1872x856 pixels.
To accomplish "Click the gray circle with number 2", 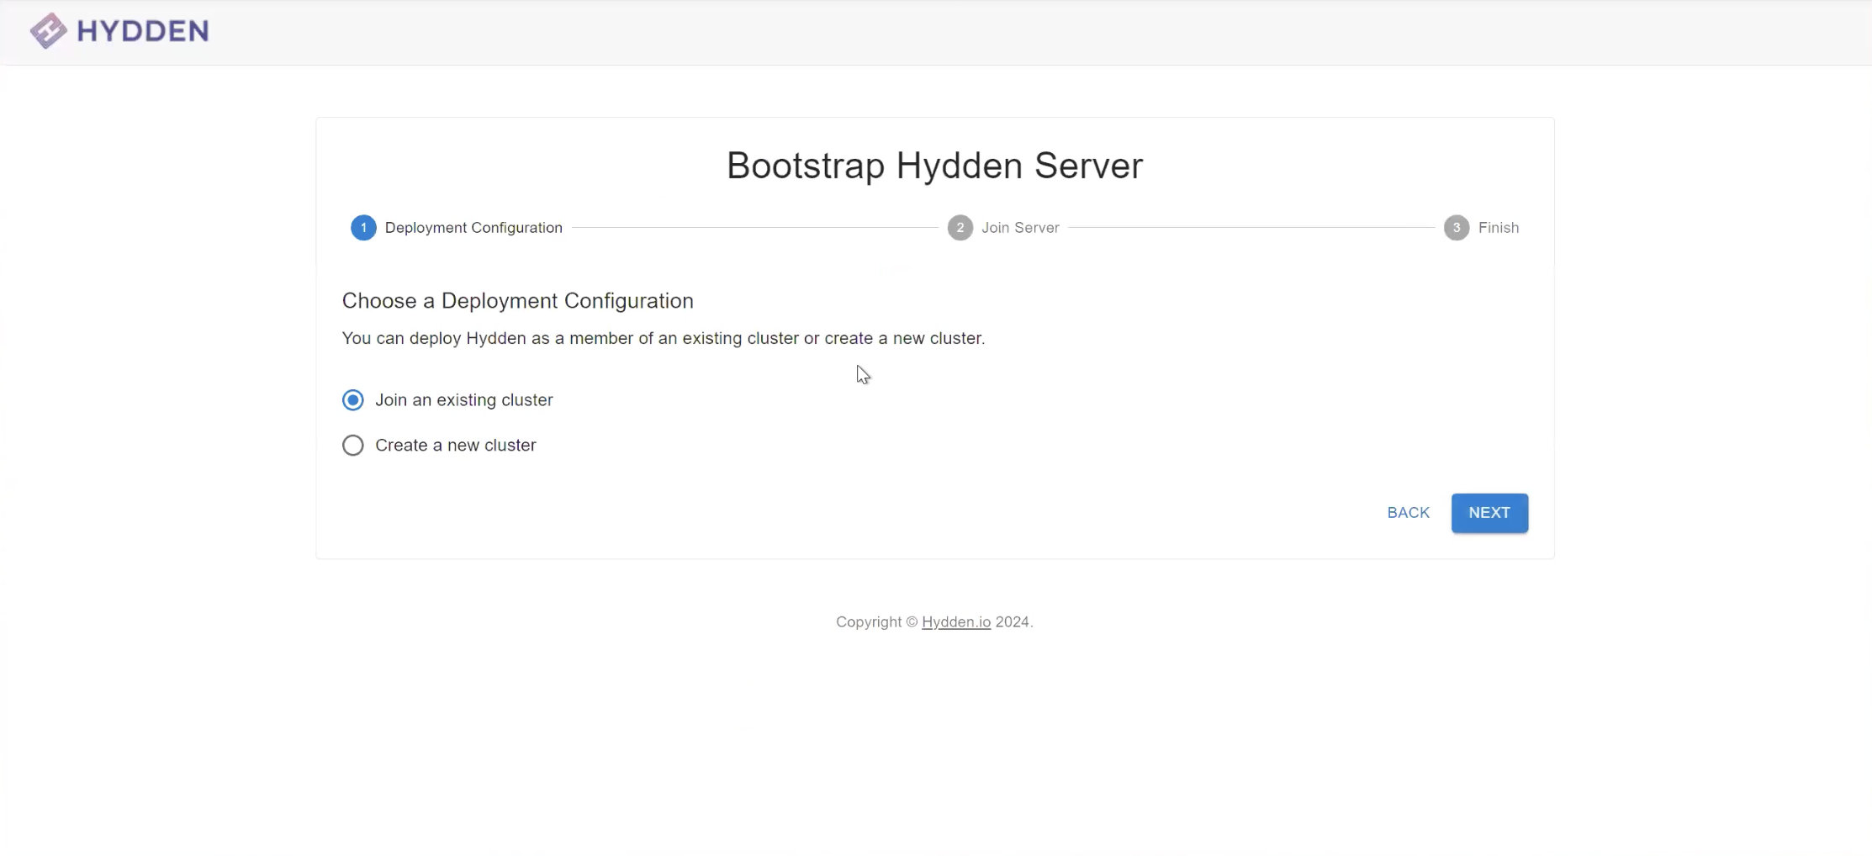I will (960, 227).
